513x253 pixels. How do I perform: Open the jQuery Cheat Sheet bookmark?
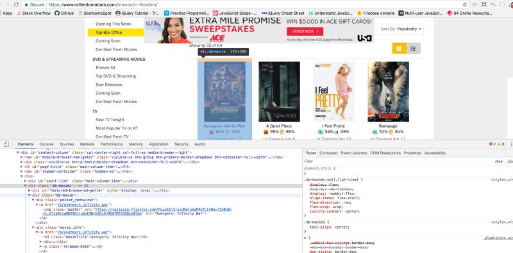tap(283, 13)
